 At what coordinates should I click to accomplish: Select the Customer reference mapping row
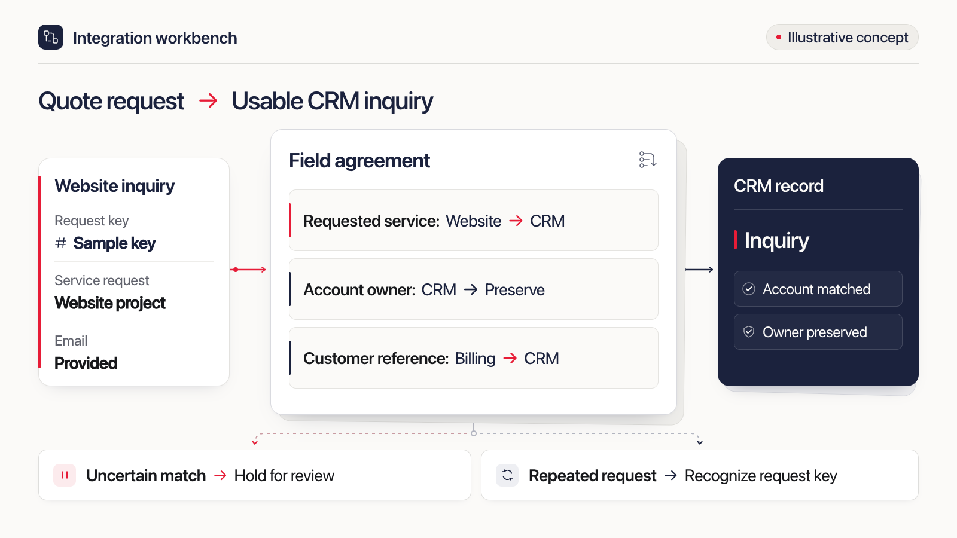474,358
